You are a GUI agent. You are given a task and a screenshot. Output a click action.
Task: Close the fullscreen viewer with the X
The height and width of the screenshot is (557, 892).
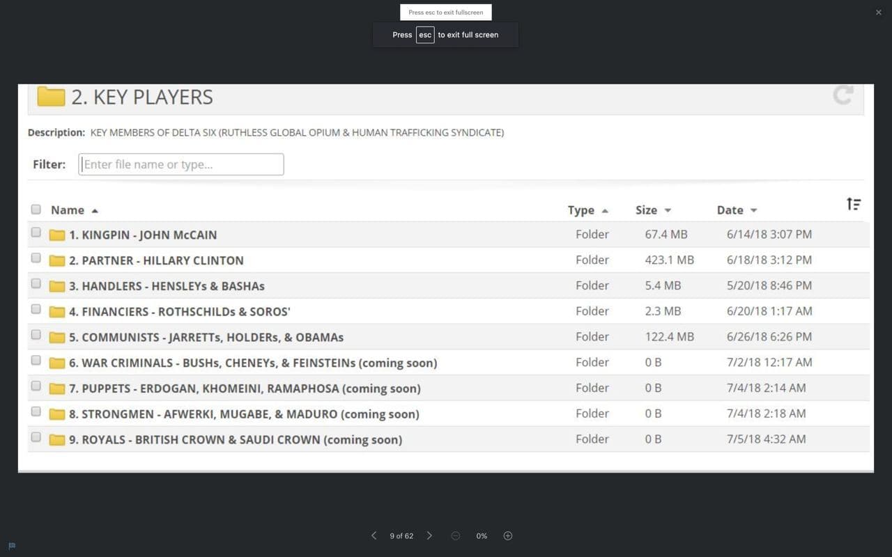pyautogui.click(x=878, y=13)
